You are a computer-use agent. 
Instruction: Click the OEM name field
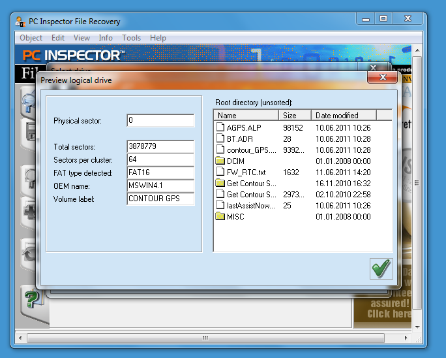[160, 186]
